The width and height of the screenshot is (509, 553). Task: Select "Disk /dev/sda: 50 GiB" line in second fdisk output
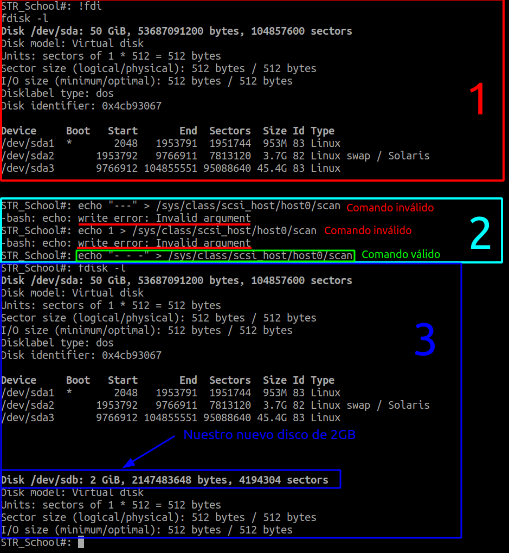click(x=177, y=280)
